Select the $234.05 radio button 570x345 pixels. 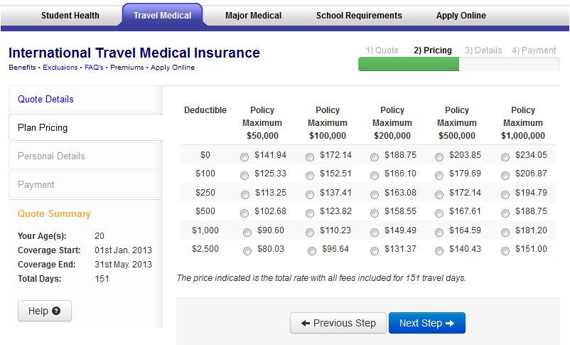coord(505,156)
